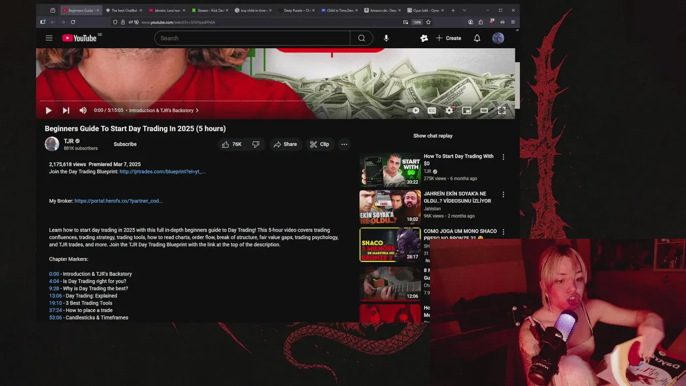Open TJR channel name link

coord(69,141)
